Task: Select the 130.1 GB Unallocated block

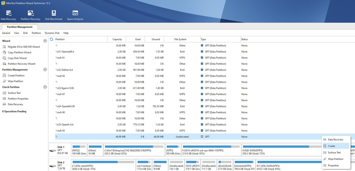Action: coord(176,165)
